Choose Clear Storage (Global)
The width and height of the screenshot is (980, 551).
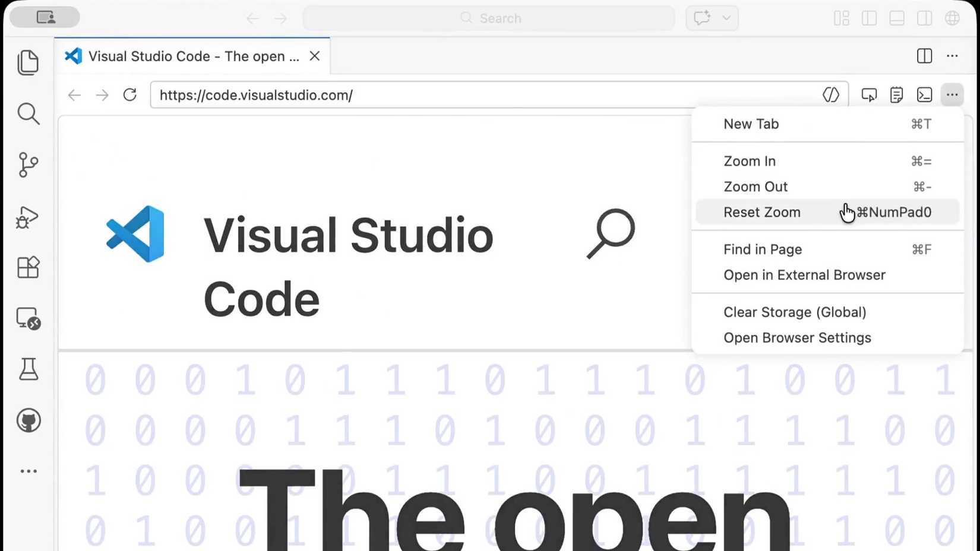coord(827,312)
